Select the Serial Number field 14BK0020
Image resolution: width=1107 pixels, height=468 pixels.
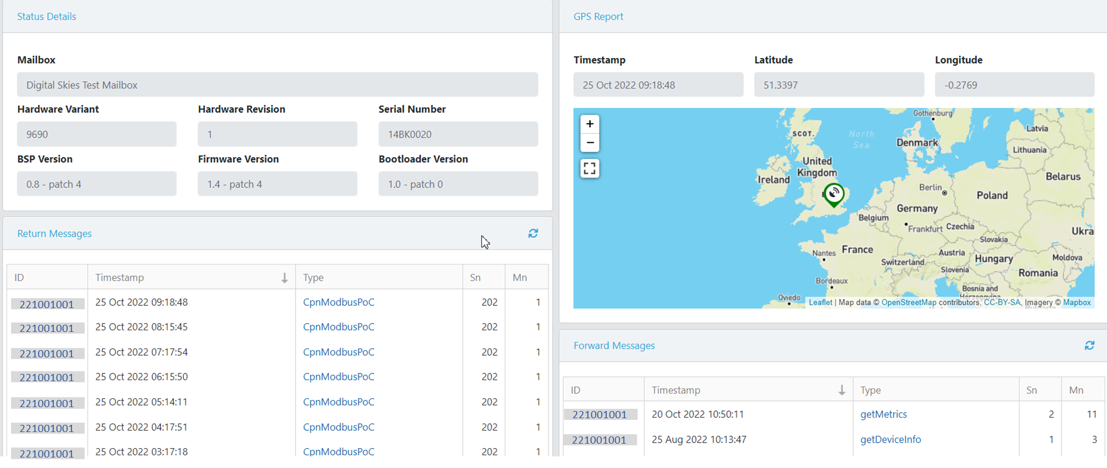point(458,134)
